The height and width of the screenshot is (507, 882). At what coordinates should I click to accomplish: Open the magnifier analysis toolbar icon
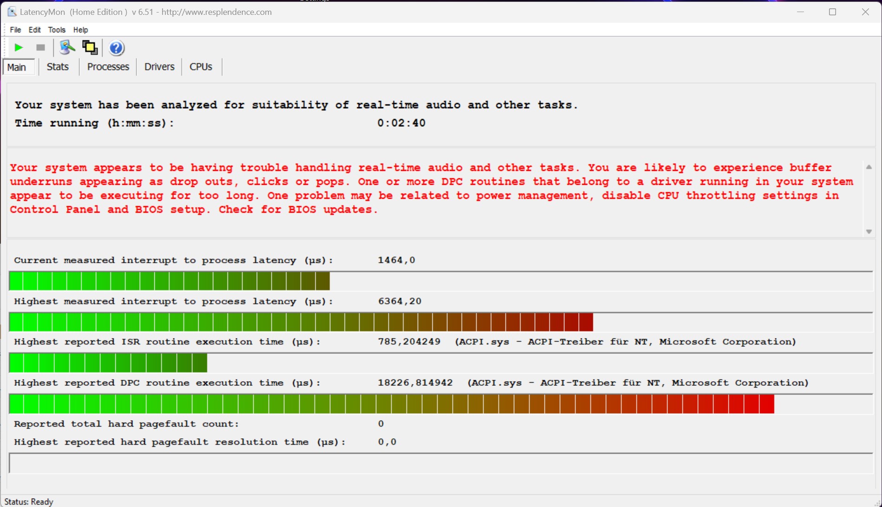click(67, 47)
